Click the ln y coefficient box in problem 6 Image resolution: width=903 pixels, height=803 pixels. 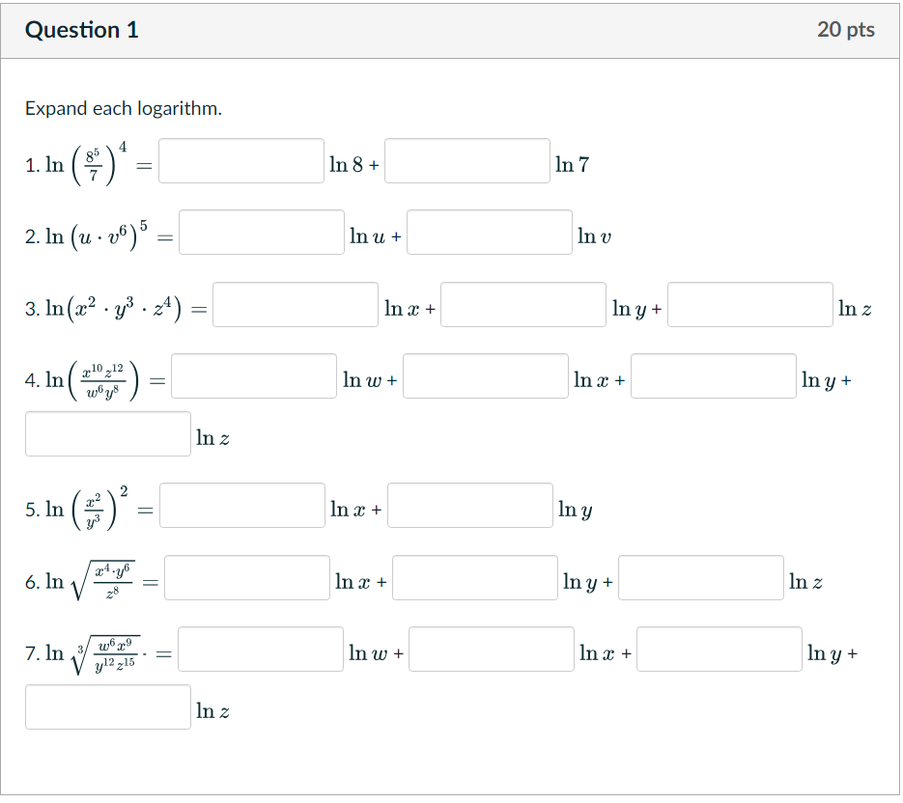click(474, 576)
